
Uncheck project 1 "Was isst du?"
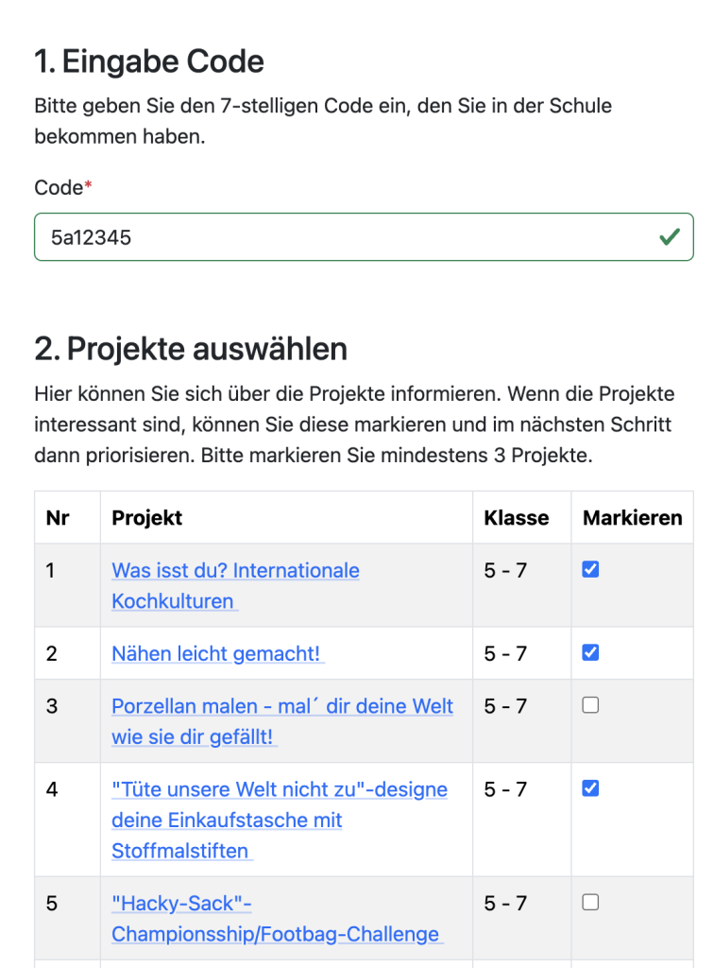[x=590, y=569]
